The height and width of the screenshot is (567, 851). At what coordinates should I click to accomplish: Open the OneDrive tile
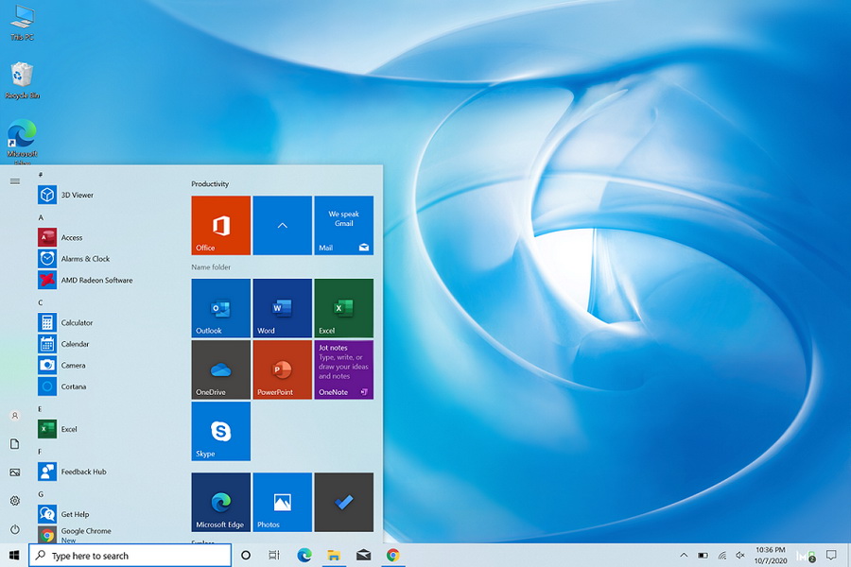coord(220,369)
